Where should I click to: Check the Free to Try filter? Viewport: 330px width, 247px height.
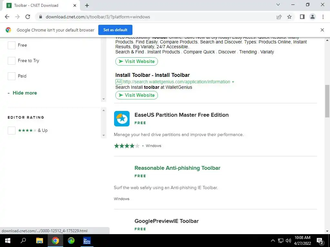tap(12, 61)
